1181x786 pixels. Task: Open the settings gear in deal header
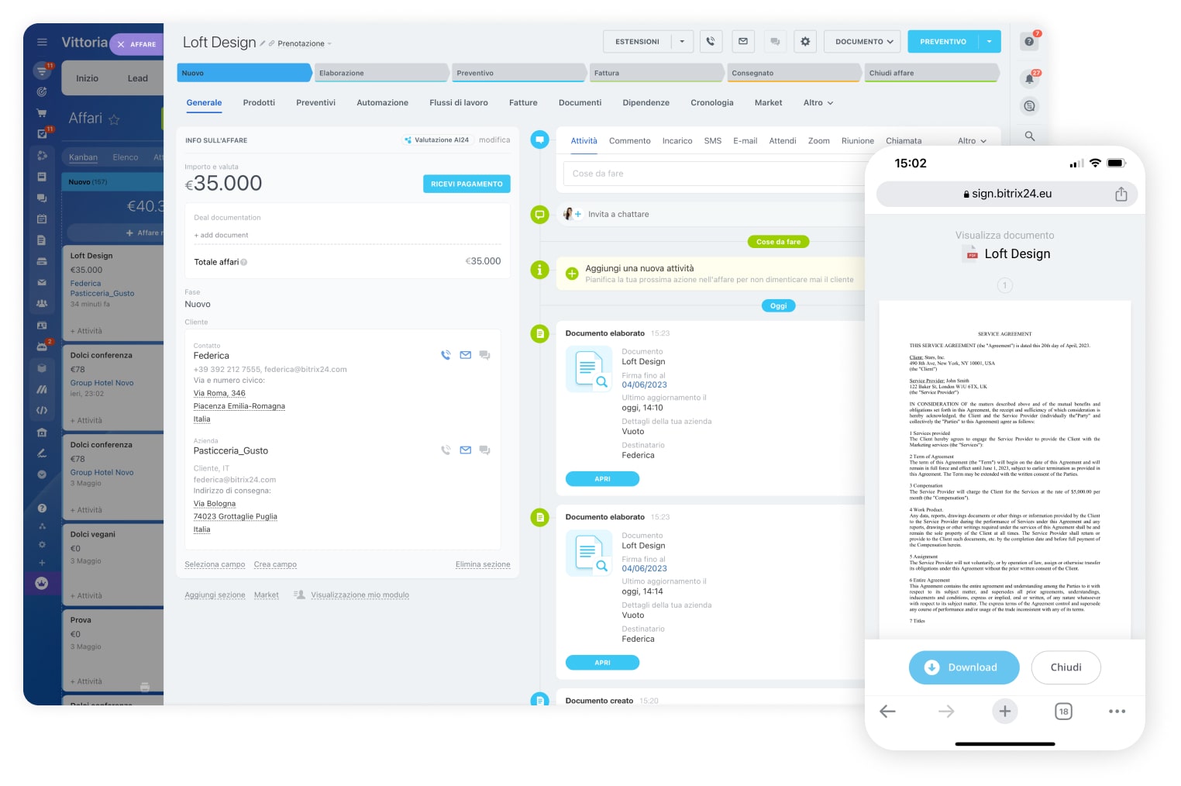(805, 42)
